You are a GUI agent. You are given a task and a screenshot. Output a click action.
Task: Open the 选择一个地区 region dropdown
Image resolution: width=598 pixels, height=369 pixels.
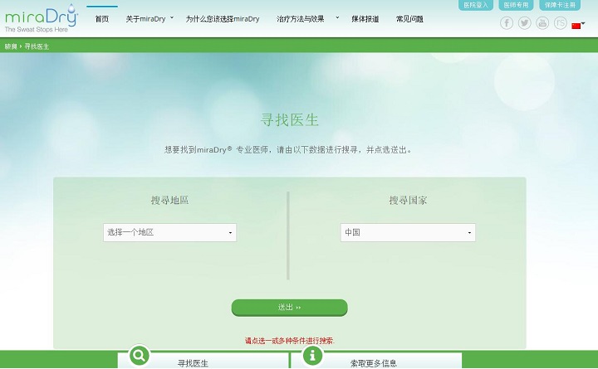169,232
